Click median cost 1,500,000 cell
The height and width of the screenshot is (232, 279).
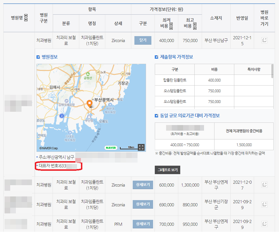pyautogui.click(x=244, y=145)
